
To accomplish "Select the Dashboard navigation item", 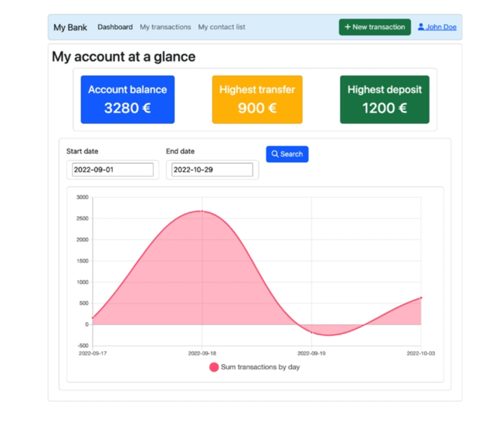I will [115, 27].
